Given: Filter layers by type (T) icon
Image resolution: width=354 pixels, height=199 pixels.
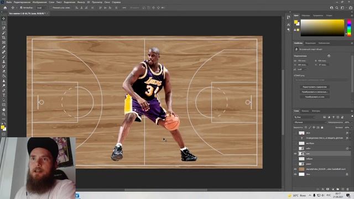Looking at the screenshot, I should click(x=334, y=117).
